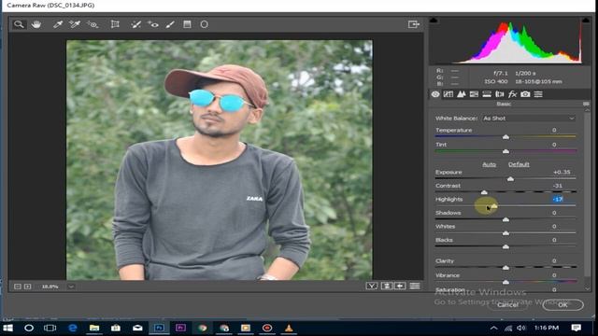The width and height of the screenshot is (598, 336).
Task: Open the Basic panel flyout menu
Action: point(586,104)
